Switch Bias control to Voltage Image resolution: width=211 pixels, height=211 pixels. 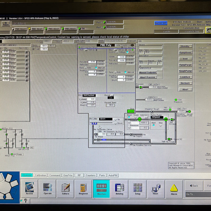117,52
